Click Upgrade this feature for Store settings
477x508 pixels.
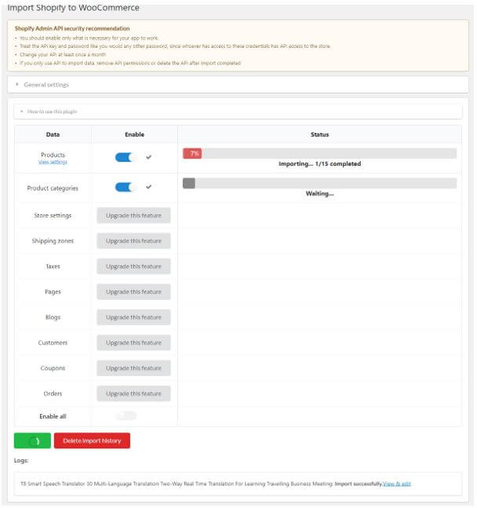coord(133,215)
